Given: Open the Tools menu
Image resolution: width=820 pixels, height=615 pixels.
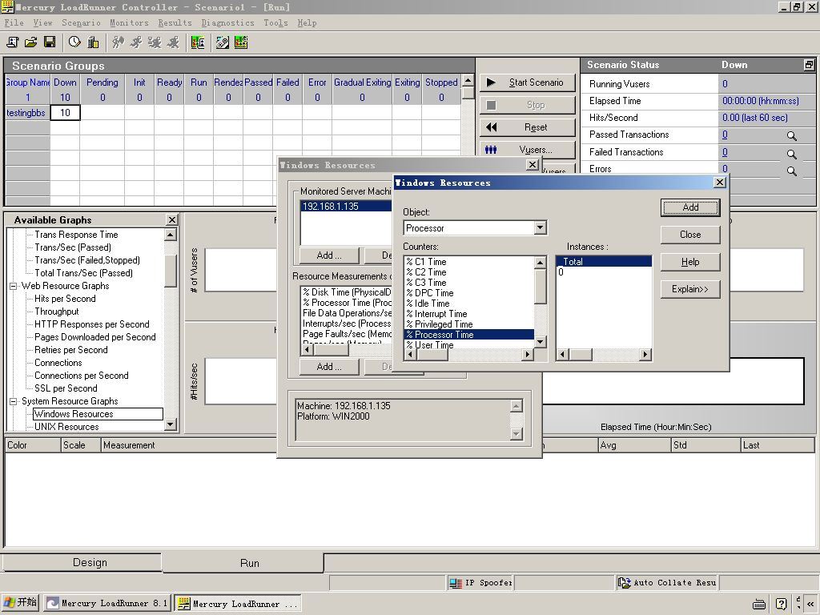Looking at the screenshot, I should tap(275, 22).
